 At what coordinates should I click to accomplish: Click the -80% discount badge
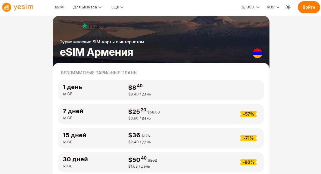248,162
